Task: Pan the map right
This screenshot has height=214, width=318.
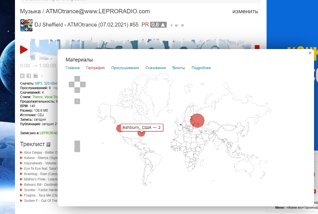Action: pos(83,84)
